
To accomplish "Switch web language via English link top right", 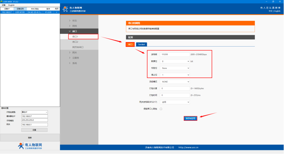I will [x=277, y=11].
